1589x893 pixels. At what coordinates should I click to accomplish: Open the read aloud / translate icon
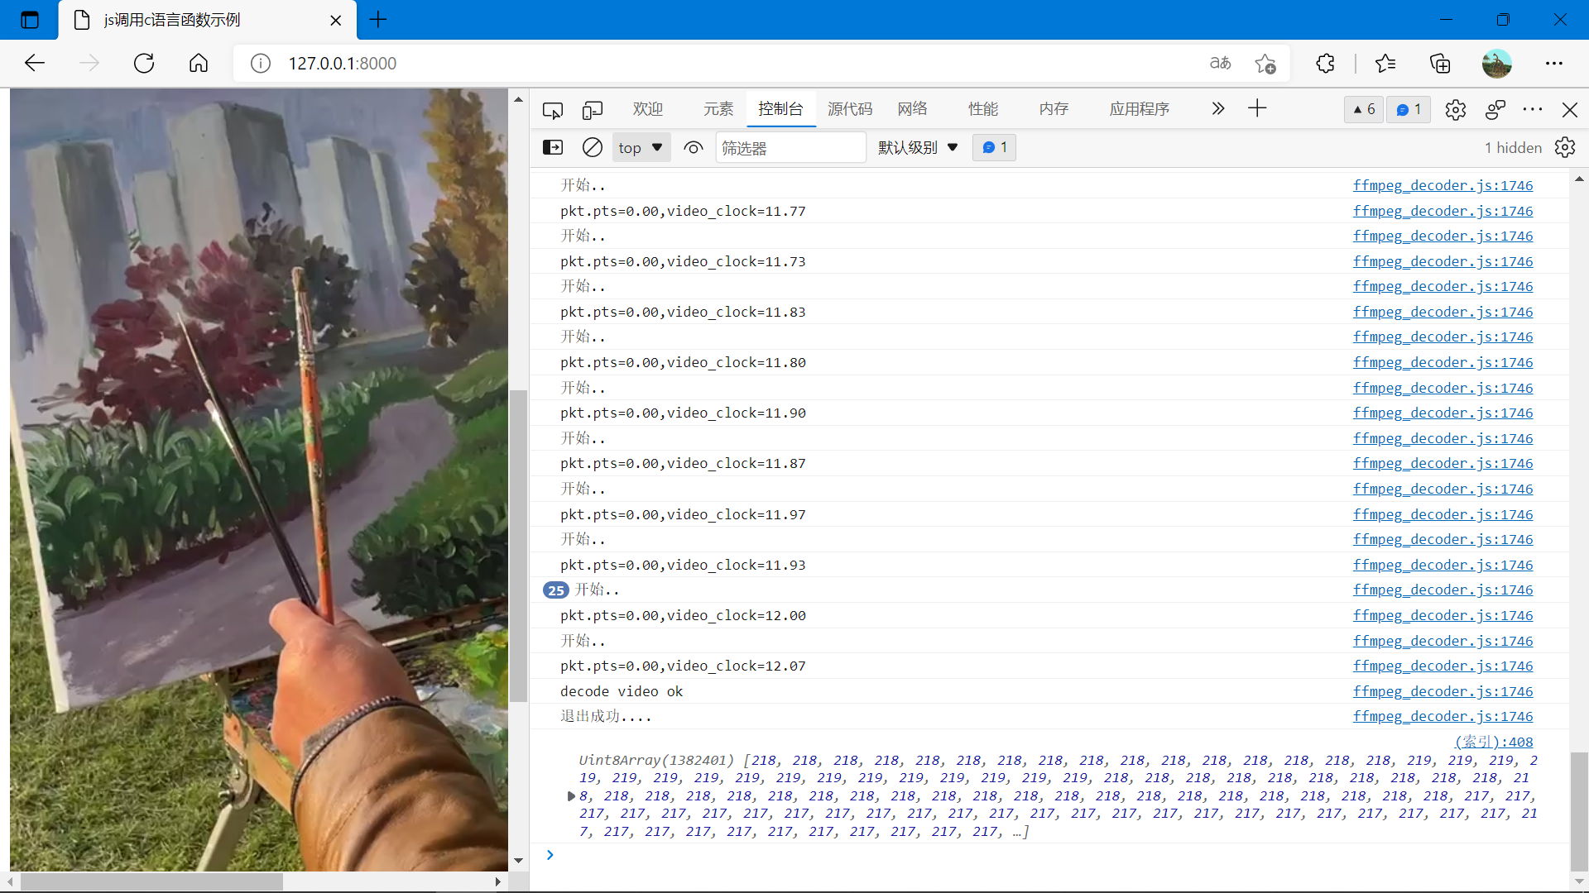click(x=1220, y=64)
